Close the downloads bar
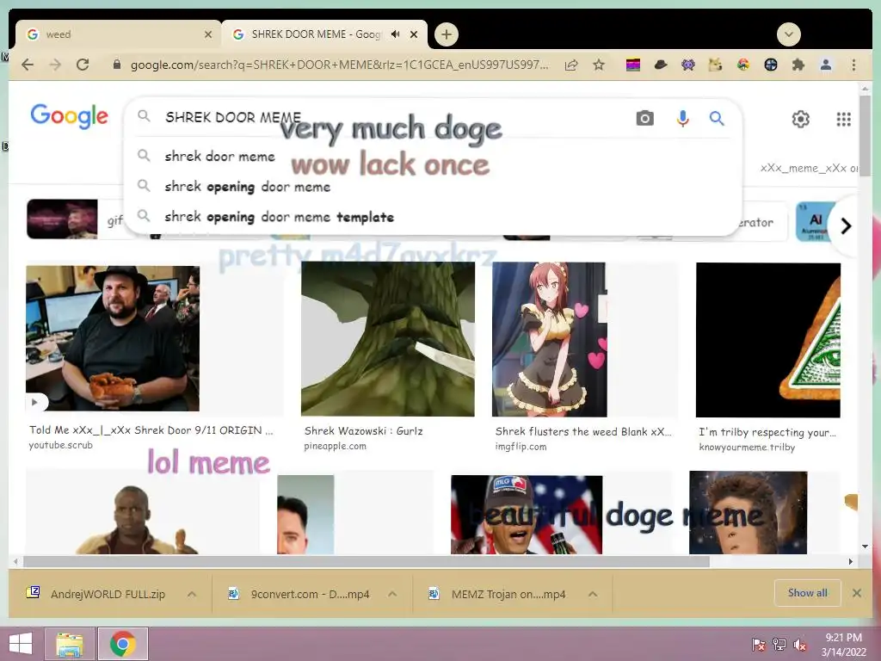 856,593
